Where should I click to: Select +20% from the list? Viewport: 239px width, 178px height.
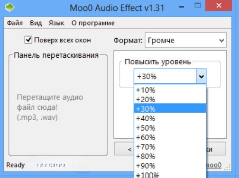tap(170, 99)
